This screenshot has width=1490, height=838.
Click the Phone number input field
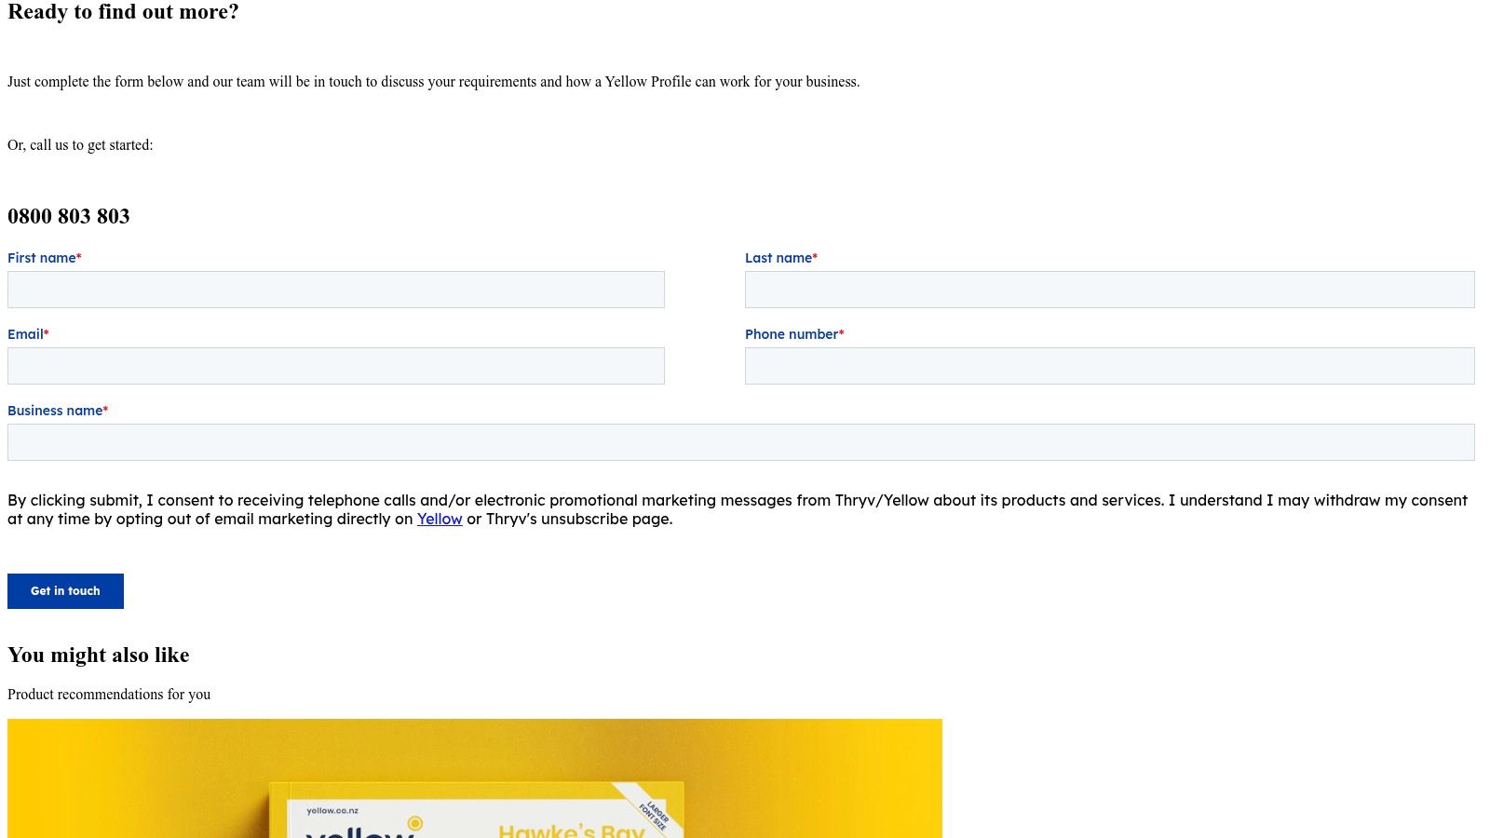coord(1108,365)
